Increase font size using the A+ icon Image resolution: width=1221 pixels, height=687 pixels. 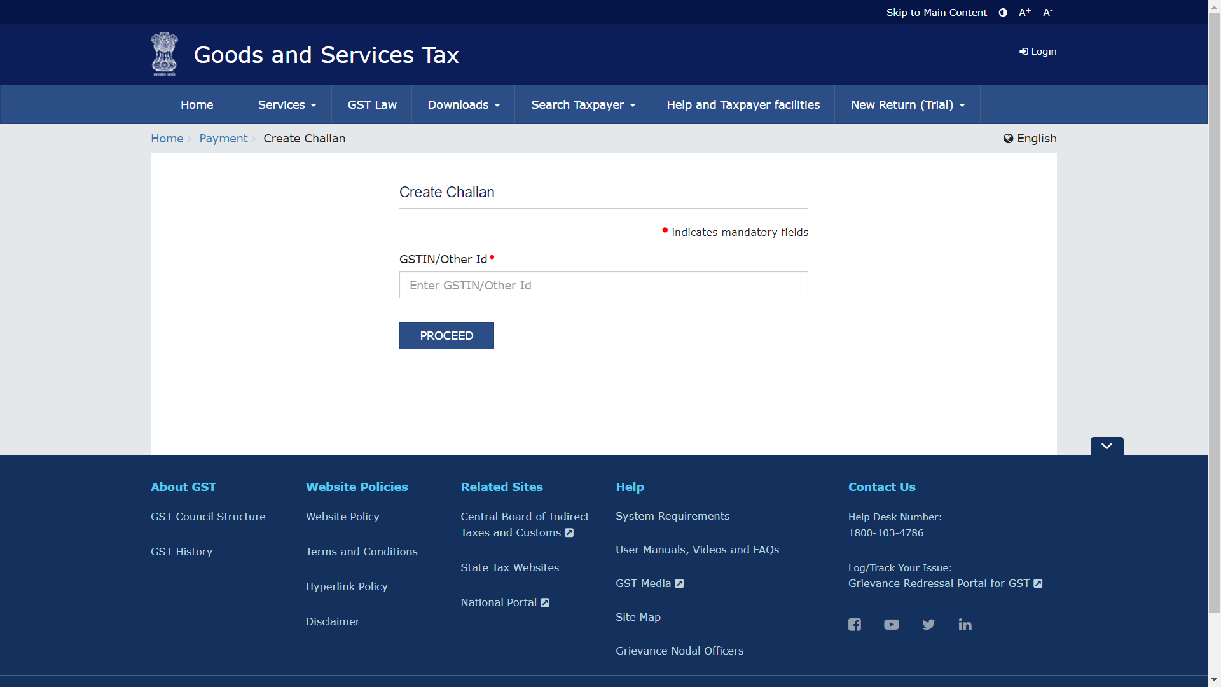[1024, 12]
